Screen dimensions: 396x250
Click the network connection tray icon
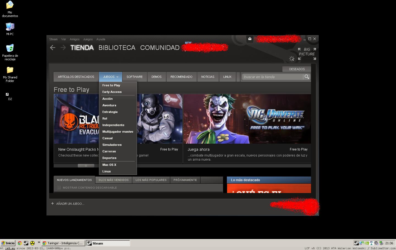click(361, 243)
